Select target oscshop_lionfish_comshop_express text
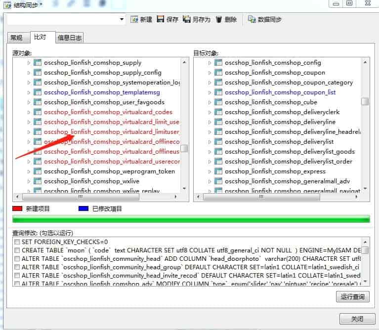The image size is (379, 330). [275, 171]
